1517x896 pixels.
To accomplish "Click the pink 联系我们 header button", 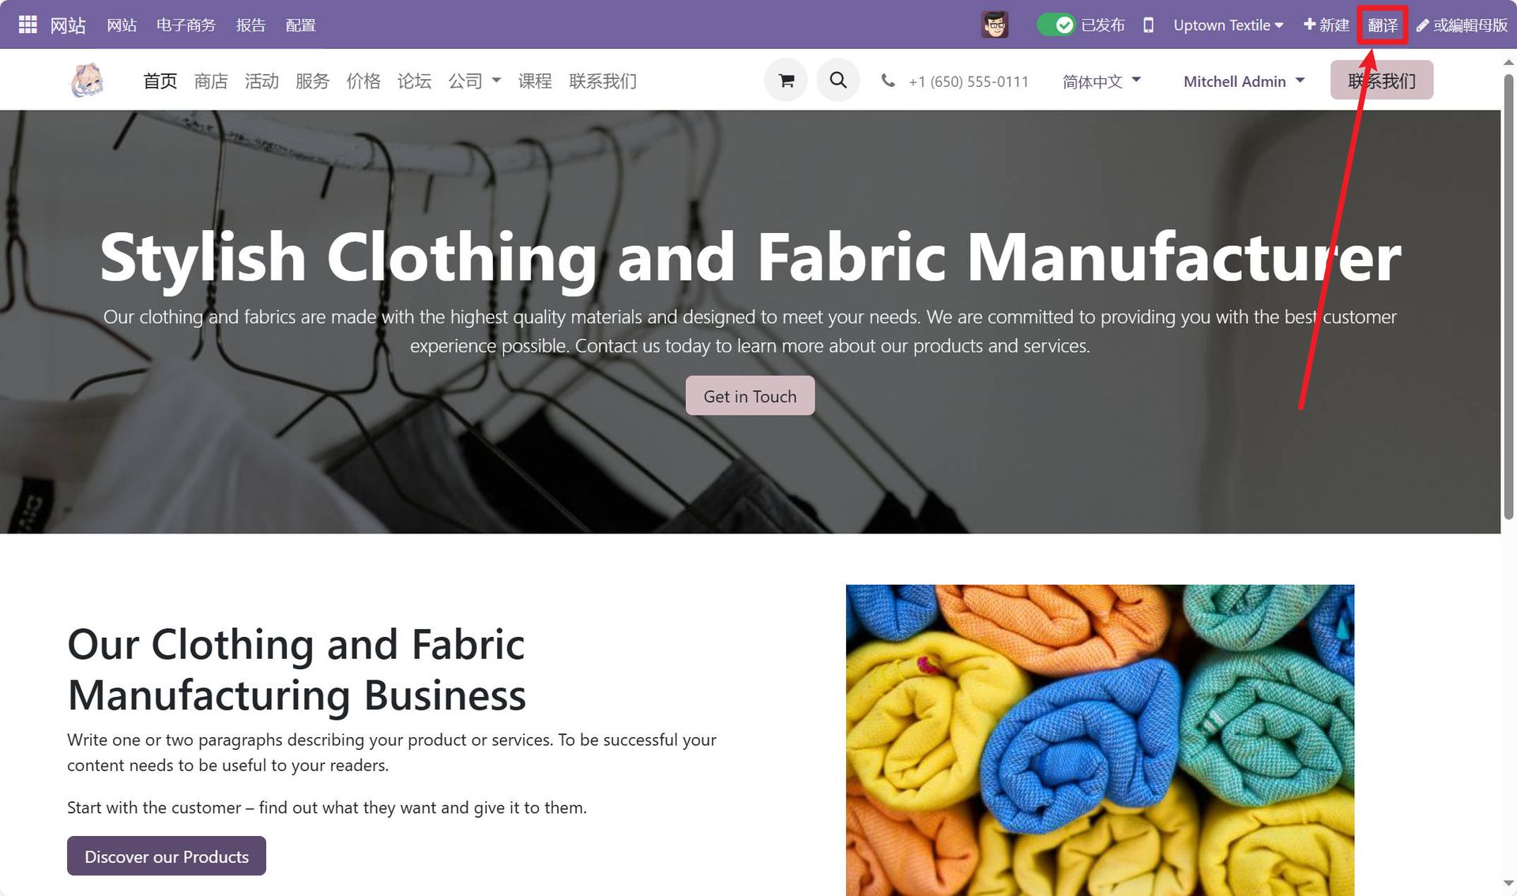I will pyautogui.click(x=1381, y=80).
